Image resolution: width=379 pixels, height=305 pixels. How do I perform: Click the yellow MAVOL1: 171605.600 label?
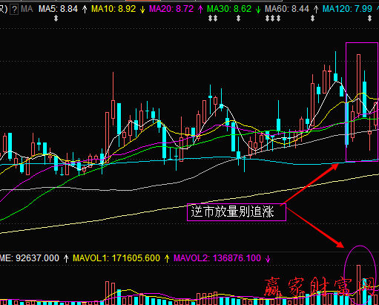(x=116, y=258)
